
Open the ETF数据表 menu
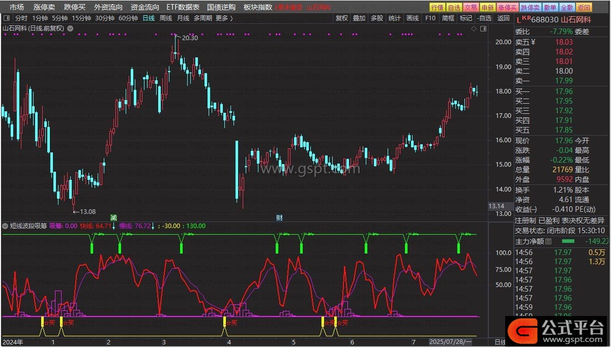click(183, 7)
